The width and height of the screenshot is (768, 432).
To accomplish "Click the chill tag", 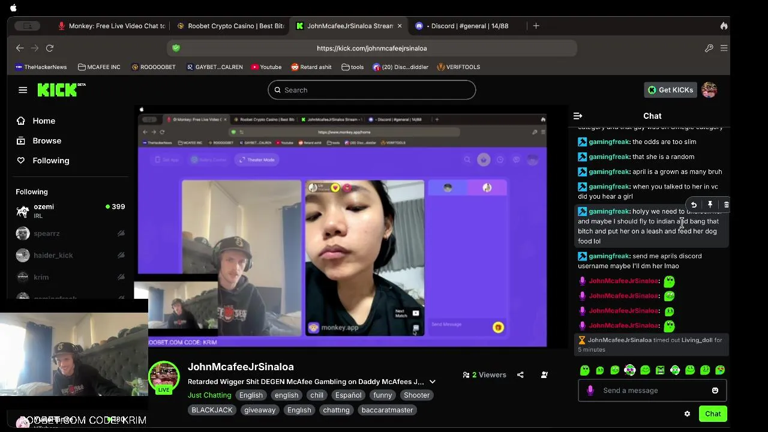I will (x=317, y=395).
